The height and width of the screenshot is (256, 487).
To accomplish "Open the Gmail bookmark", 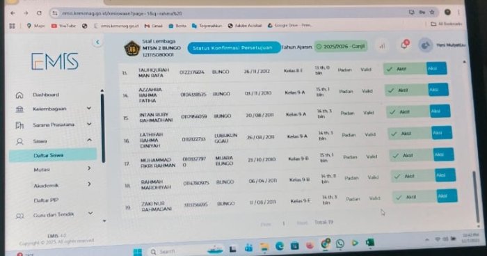I will pos(154,26).
